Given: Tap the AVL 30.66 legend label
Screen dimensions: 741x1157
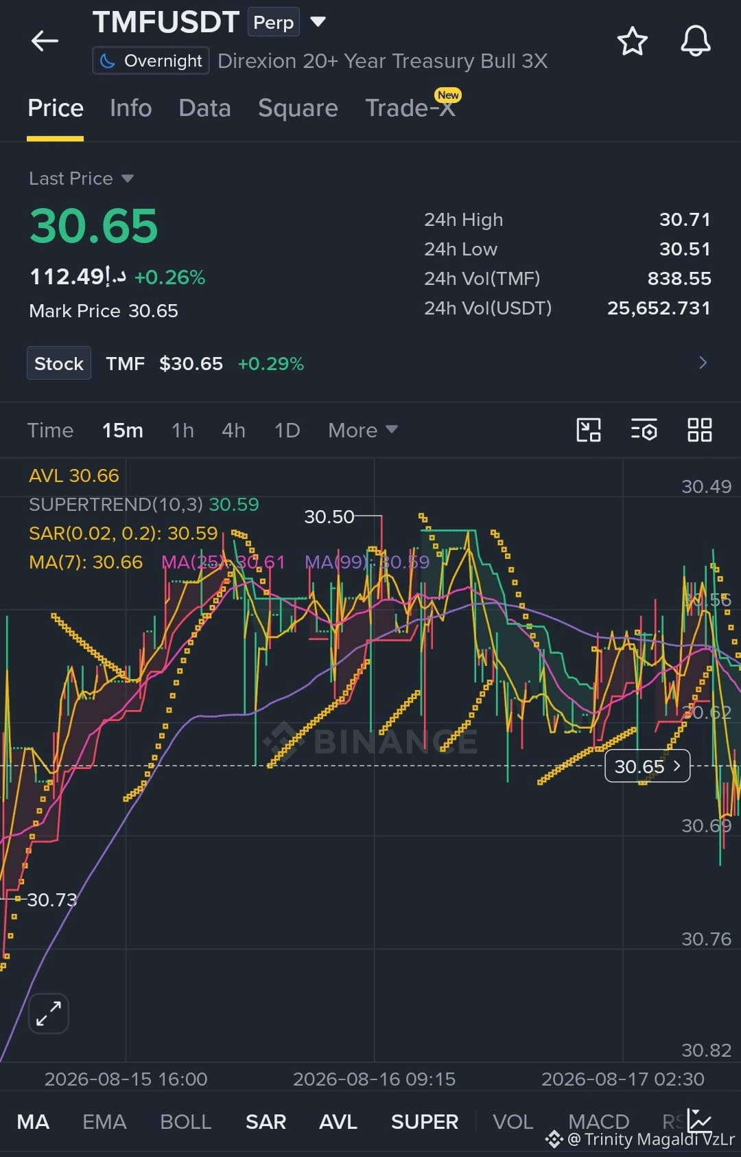Looking at the screenshot, I should [x=74, y=476].
